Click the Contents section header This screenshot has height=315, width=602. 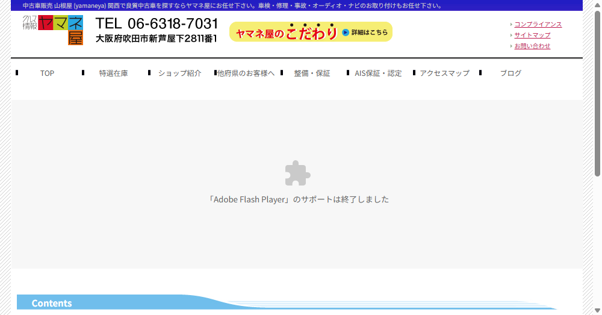(52, 303)
